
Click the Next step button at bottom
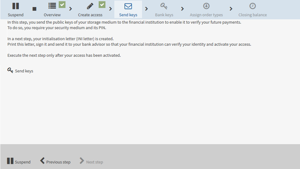pyautogui.click(x=91, y=161)
